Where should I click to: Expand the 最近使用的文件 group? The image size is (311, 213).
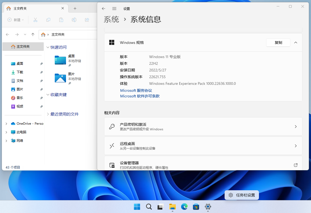click(48, 114)
